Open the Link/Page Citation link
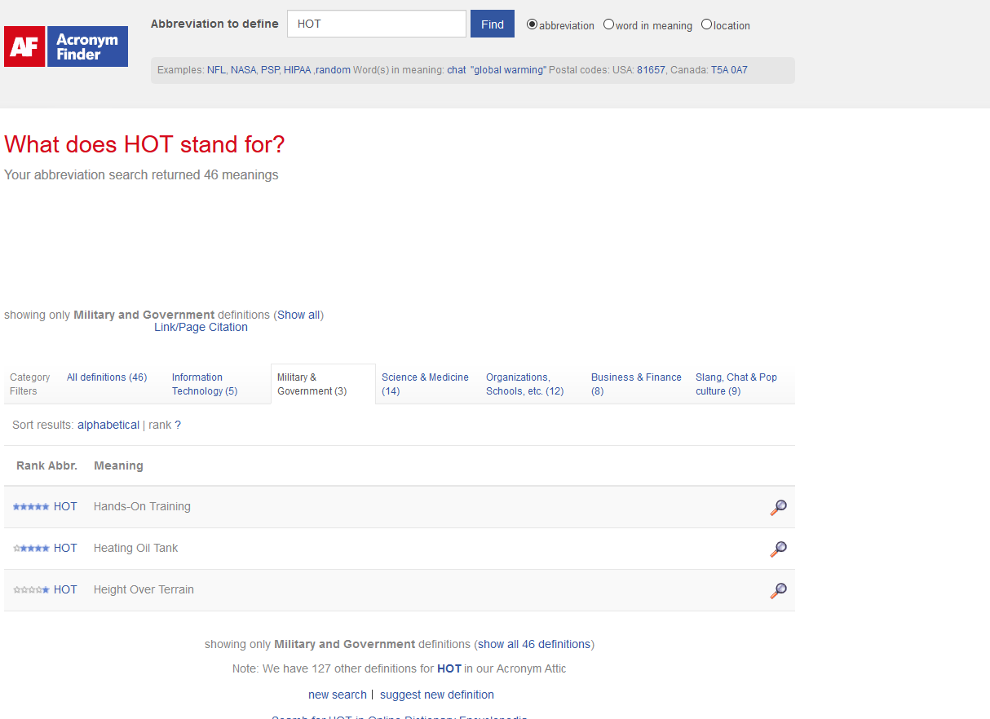Viewport: 990px width, 719px height. pyautogui.click(x=201, y=327)
